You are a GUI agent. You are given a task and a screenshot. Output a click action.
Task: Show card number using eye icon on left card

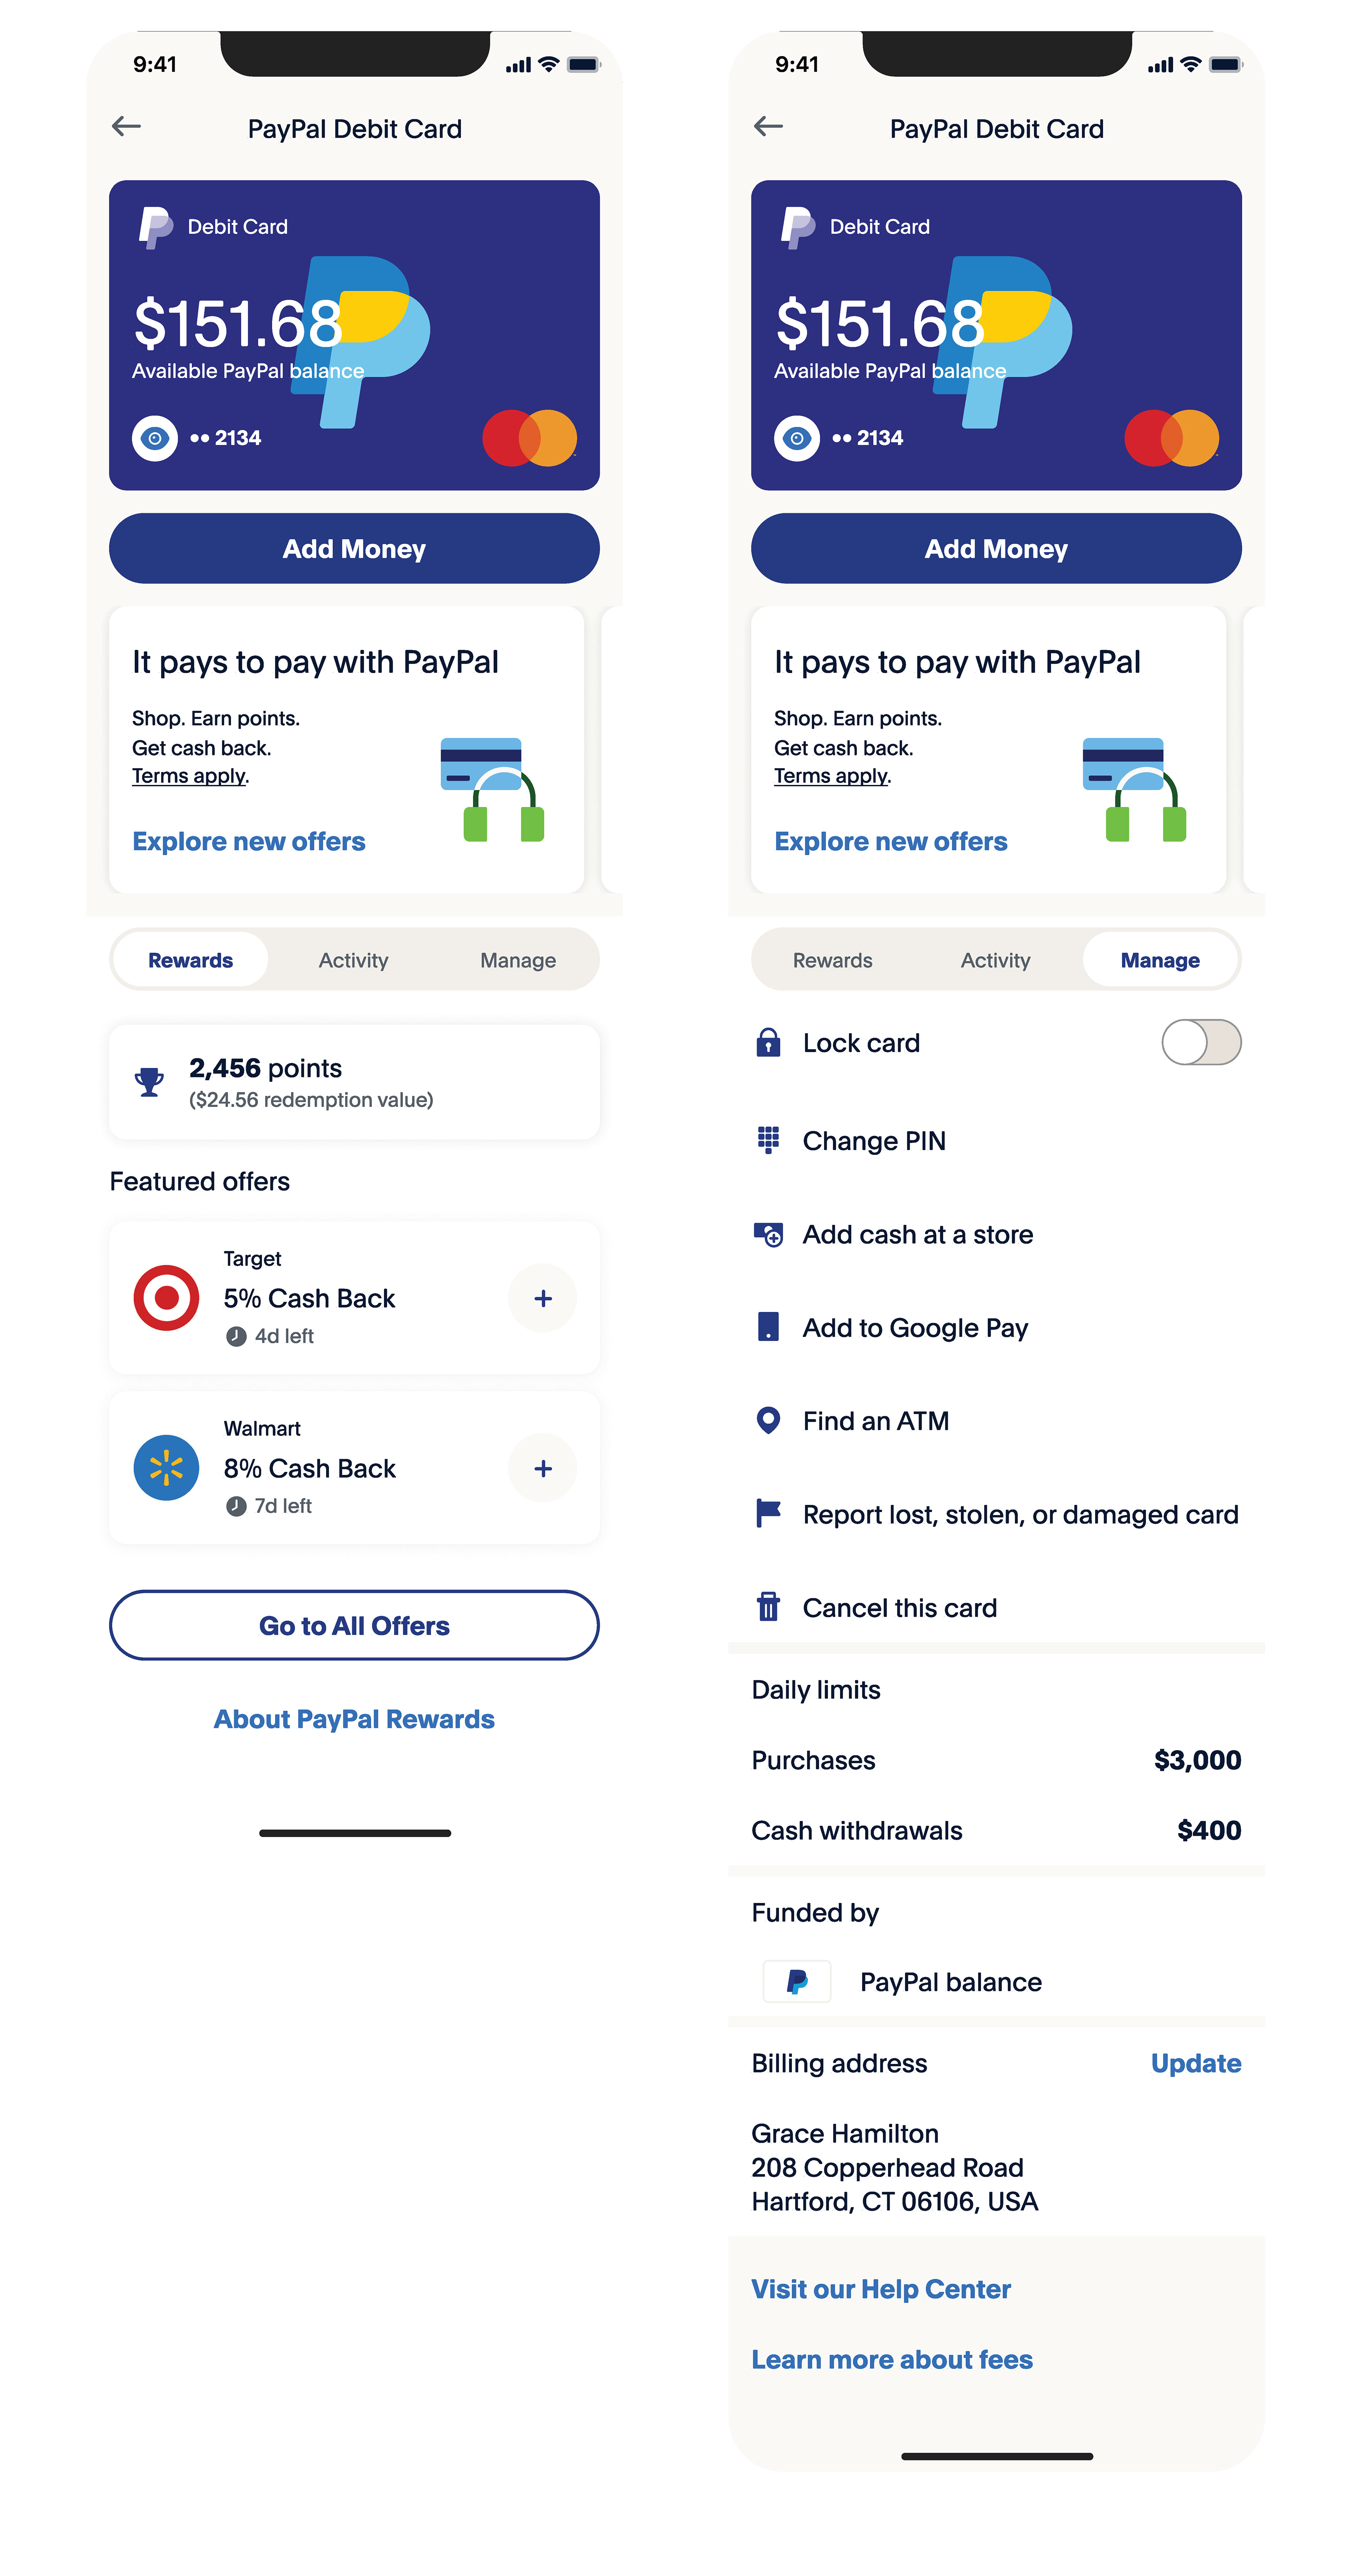pos(155,438)
